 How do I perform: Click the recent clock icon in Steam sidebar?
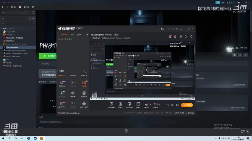30,18
